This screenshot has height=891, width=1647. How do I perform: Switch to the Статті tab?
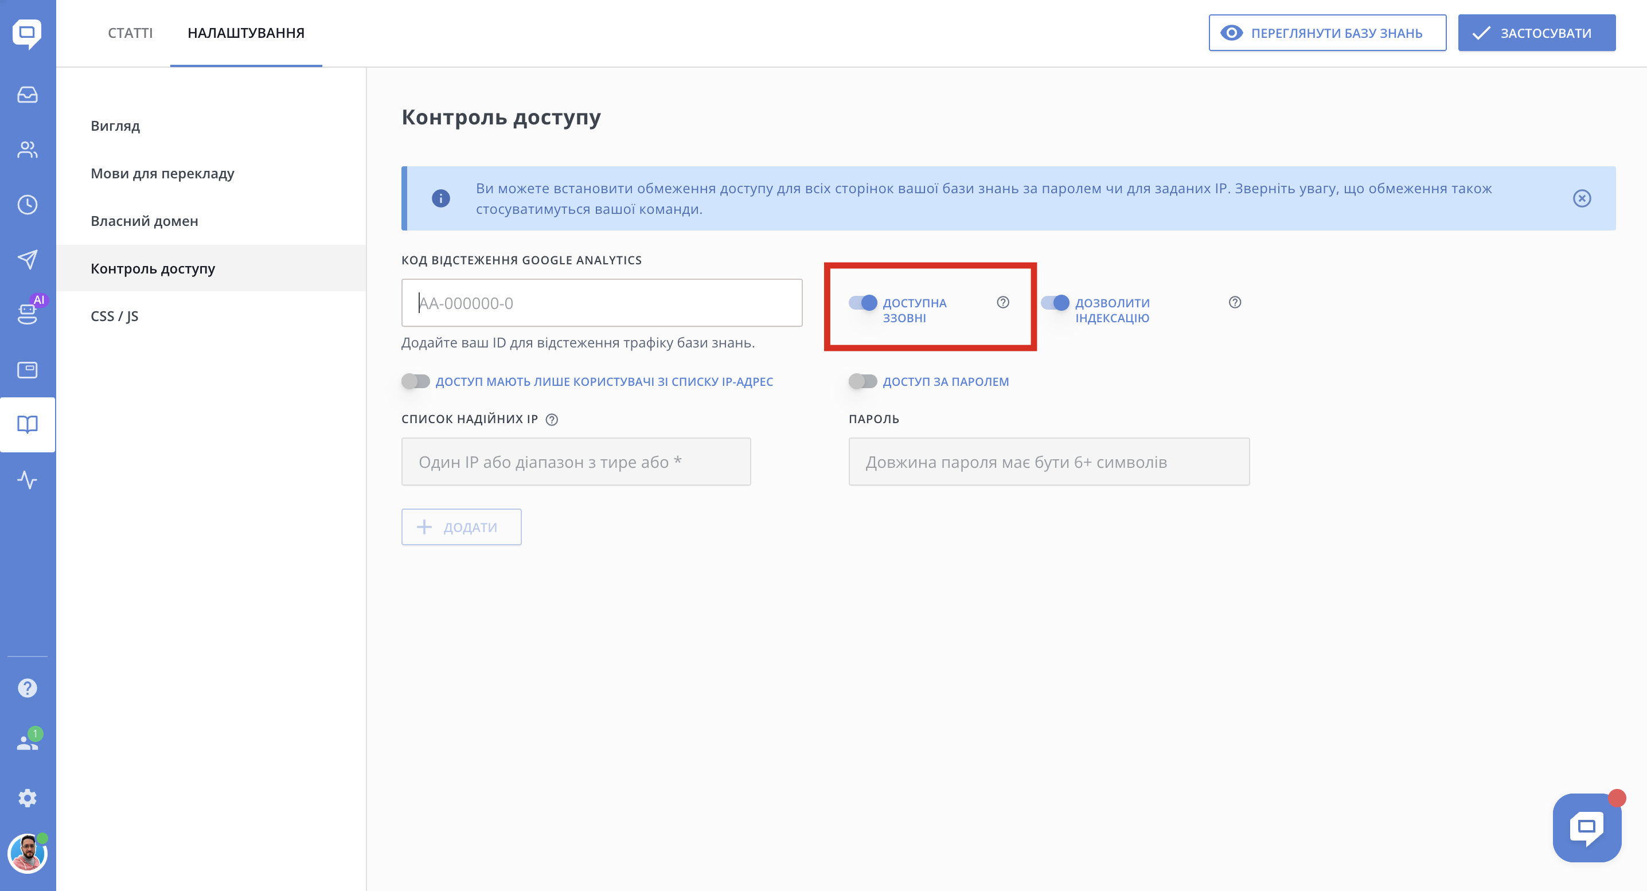point(130,33)
